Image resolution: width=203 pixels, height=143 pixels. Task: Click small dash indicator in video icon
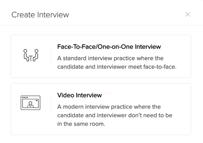[x=37, y=100]
